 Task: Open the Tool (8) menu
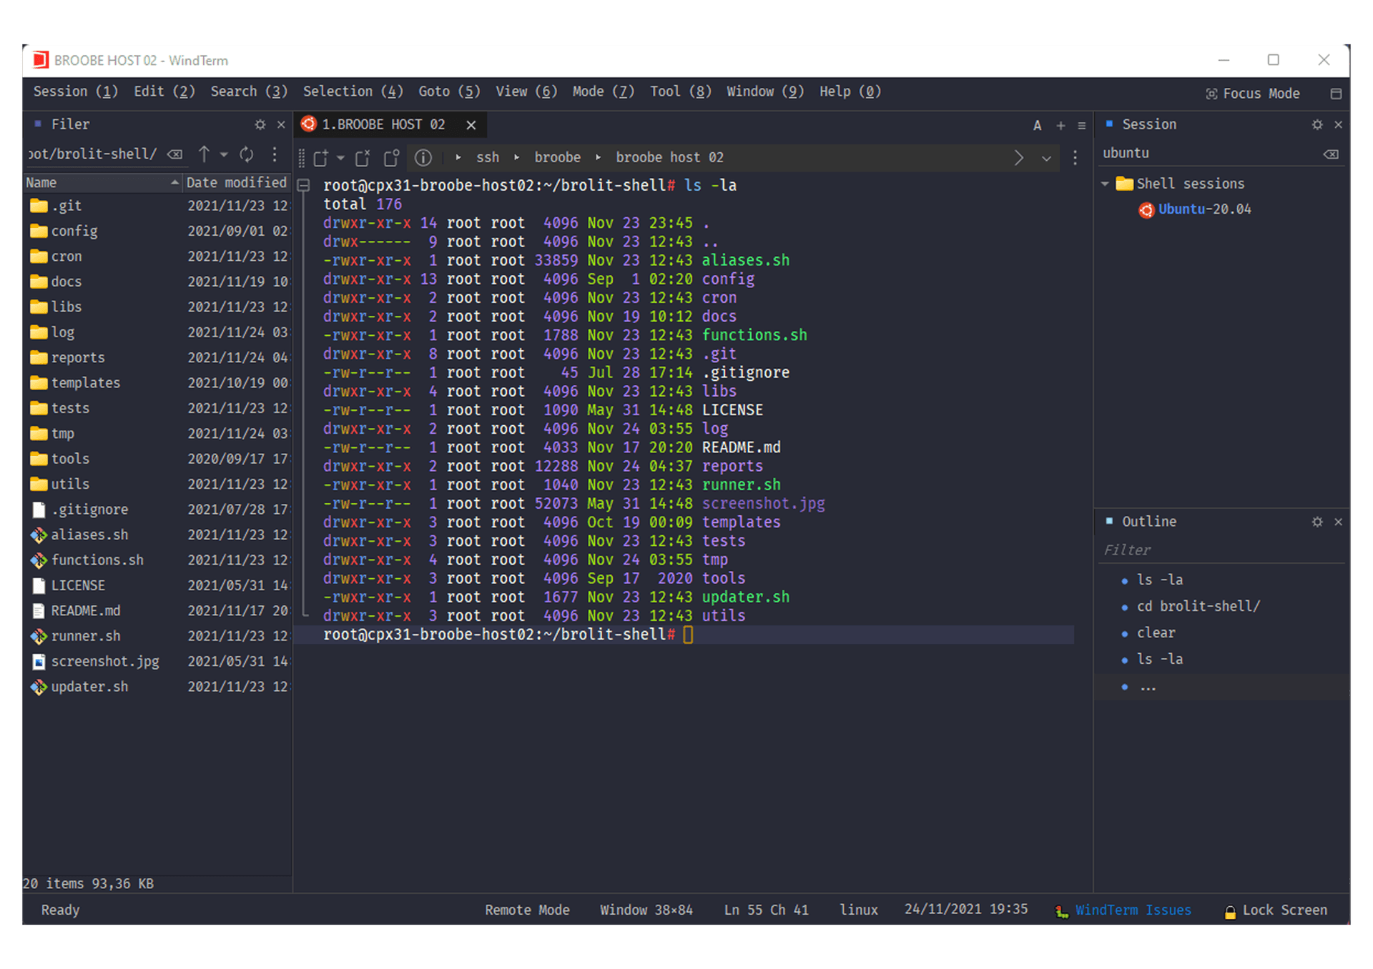tap(679, 91)
